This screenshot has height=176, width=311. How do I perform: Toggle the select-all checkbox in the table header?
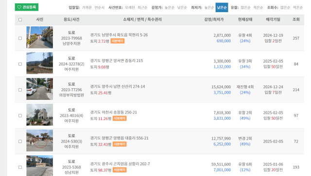[20, 19]
